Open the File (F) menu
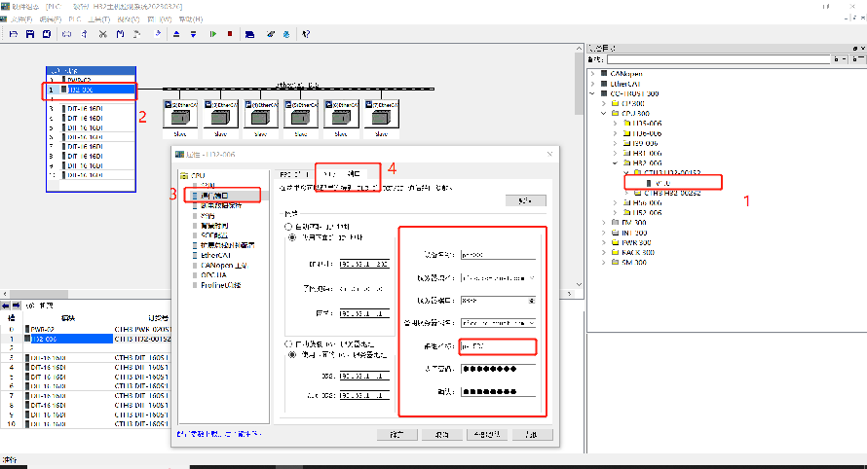Viewport: 867px width, 469px height. 22,19
